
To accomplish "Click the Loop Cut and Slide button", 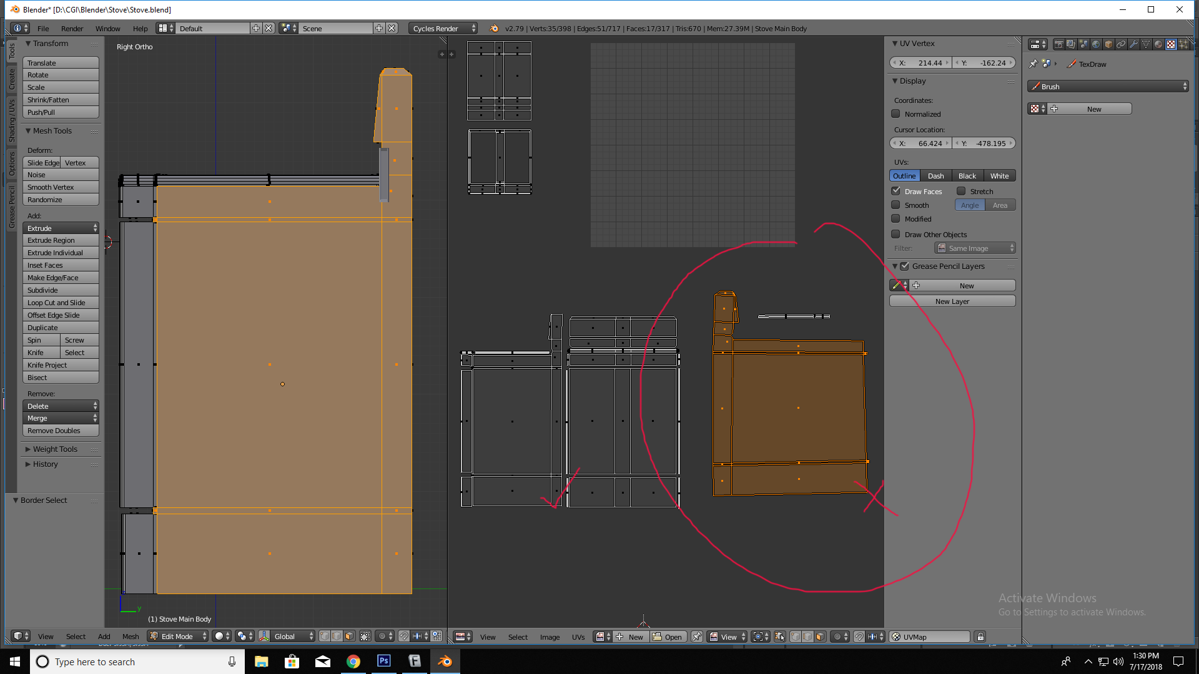I will pos(61,303).
